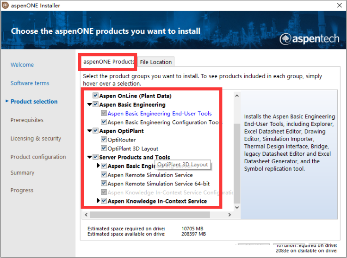The image size is (347, 258).
Task: Toggle Aspen OptiPlant group checkbox
Action: pos(95,131)
